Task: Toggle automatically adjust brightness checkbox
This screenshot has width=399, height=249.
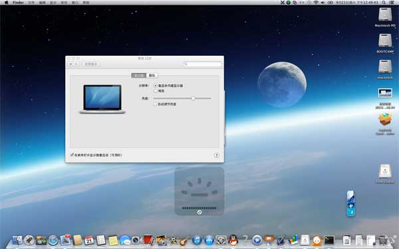Action: (x=155, y=104)
